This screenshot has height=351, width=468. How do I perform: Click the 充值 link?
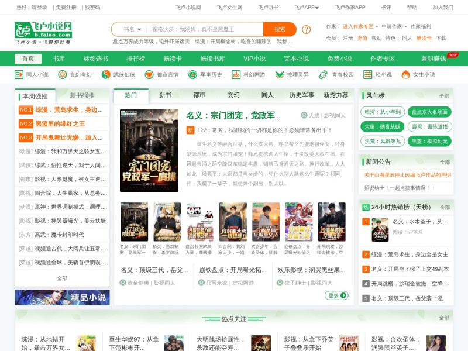tap(362, 38)
